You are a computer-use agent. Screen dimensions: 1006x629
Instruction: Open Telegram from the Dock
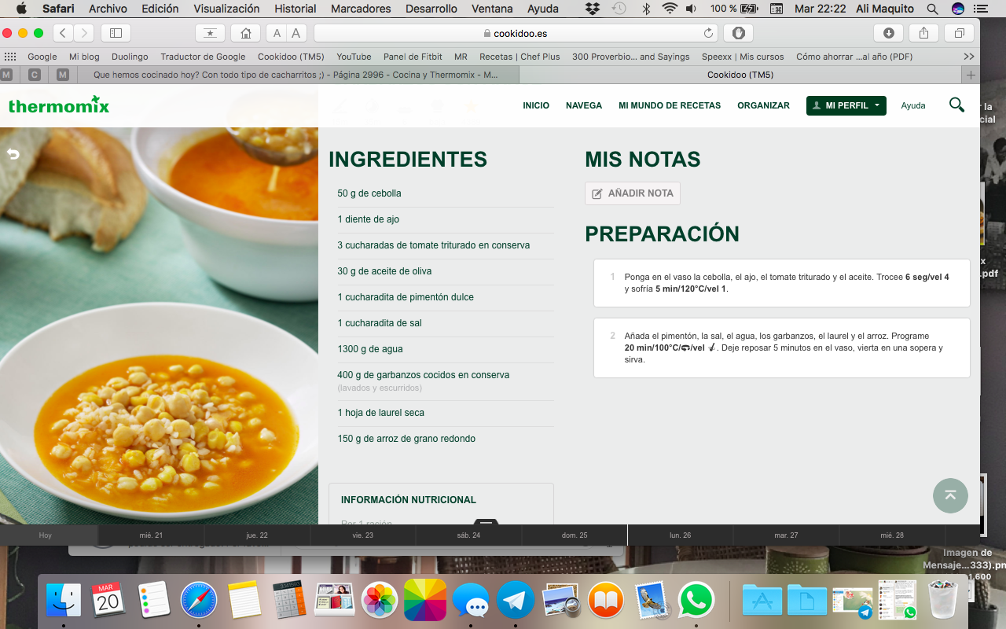(516, 601)
